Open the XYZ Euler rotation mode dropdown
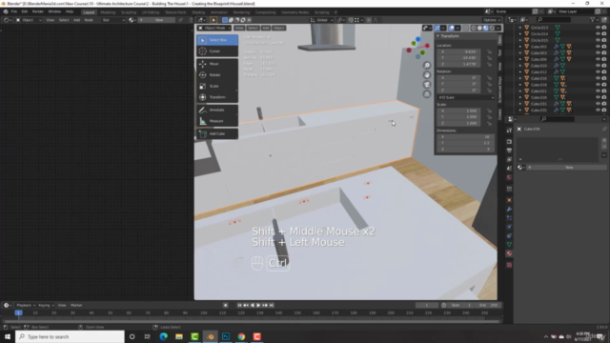 [466, 97]
